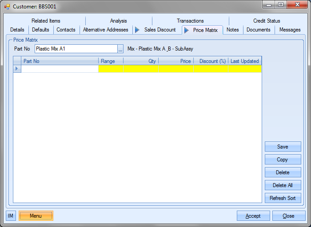Open the Menu button
The width and height of the screenshot is (311, 227).
(x=36, y=216)
